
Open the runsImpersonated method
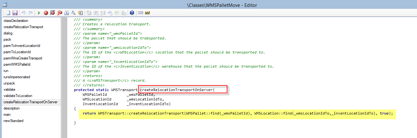tap(17, 77)
